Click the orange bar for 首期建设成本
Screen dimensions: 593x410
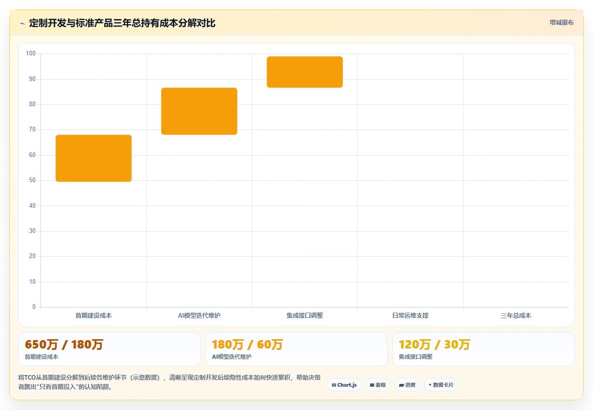pyautogui.click(x=94, y=158)
